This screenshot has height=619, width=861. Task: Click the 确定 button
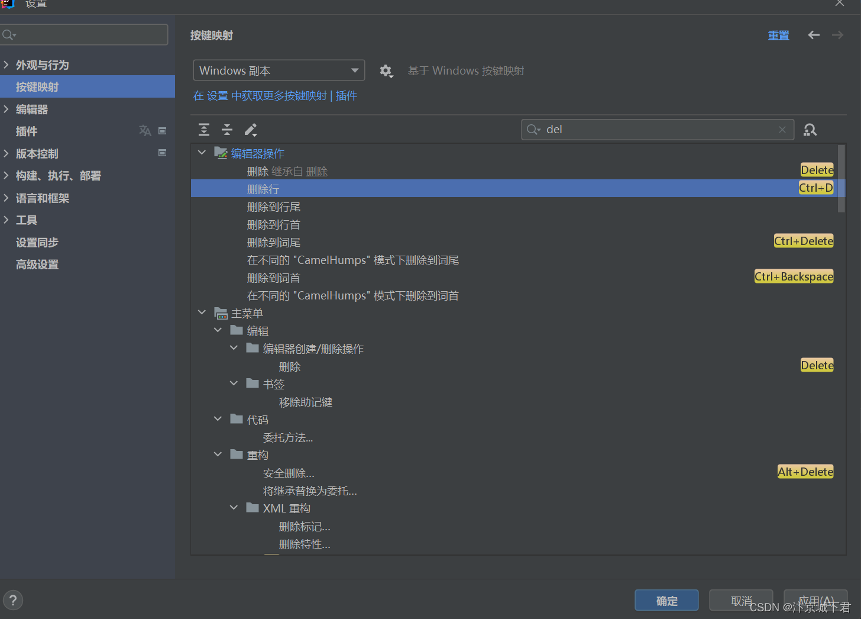(666, 601)
